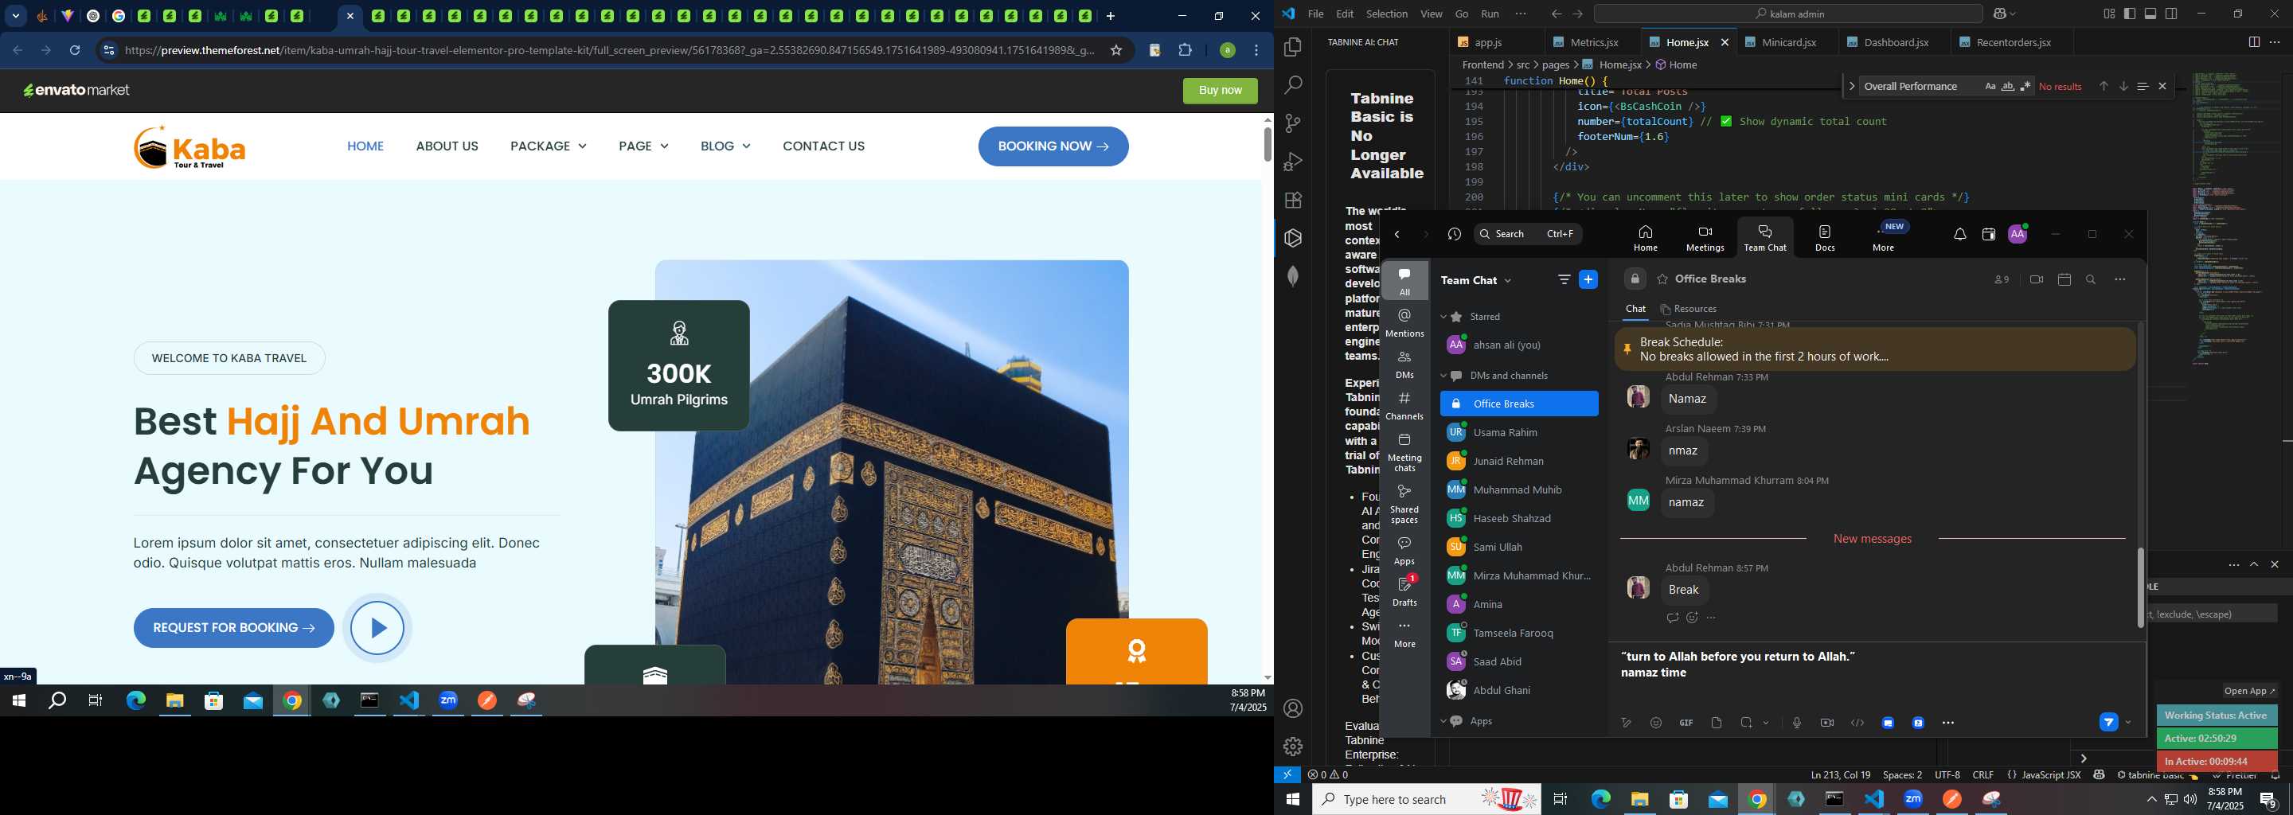Open PACKAGE dropdown on Kaba site
This screenshot has height=815, width=2293.
coord(549,146)
